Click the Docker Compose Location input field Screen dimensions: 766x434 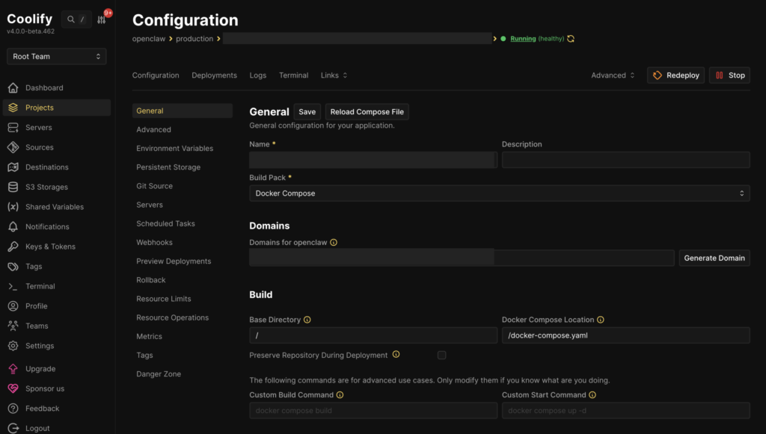coord(625,335)
